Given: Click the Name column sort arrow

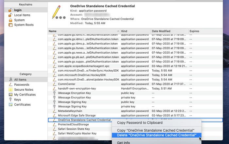Looking at the screenshot, I should coord(118,31).
